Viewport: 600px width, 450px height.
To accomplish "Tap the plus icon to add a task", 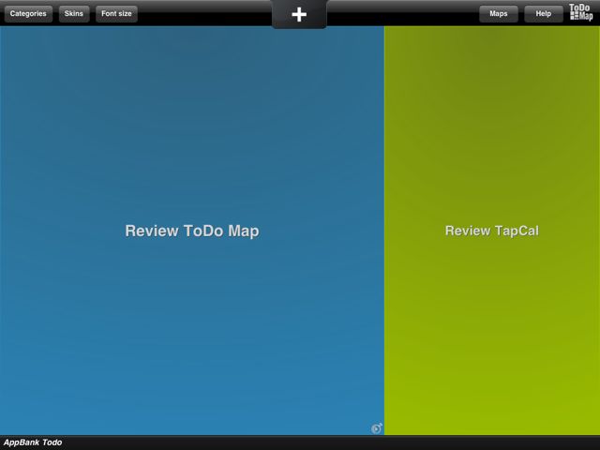I will (299, 15).
